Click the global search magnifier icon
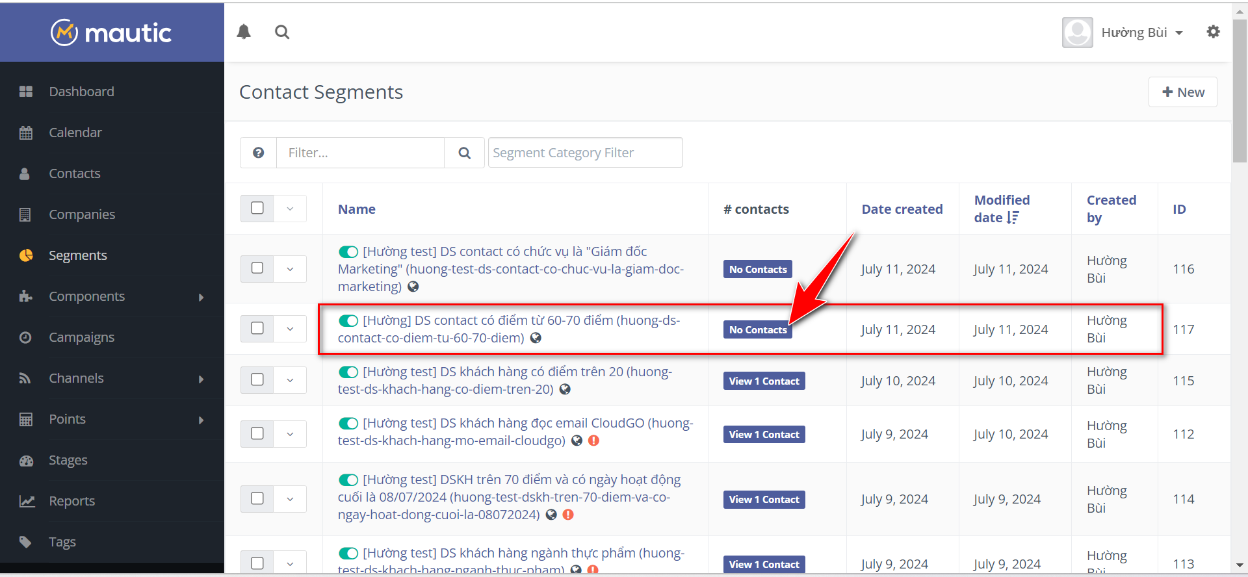 (x=282, y=32)
